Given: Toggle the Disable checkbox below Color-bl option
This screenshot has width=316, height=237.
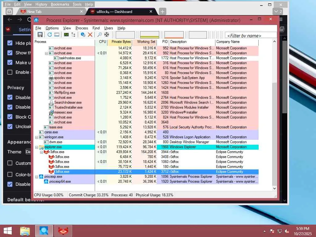Looking at the screenshot, I should click(10, 184).
